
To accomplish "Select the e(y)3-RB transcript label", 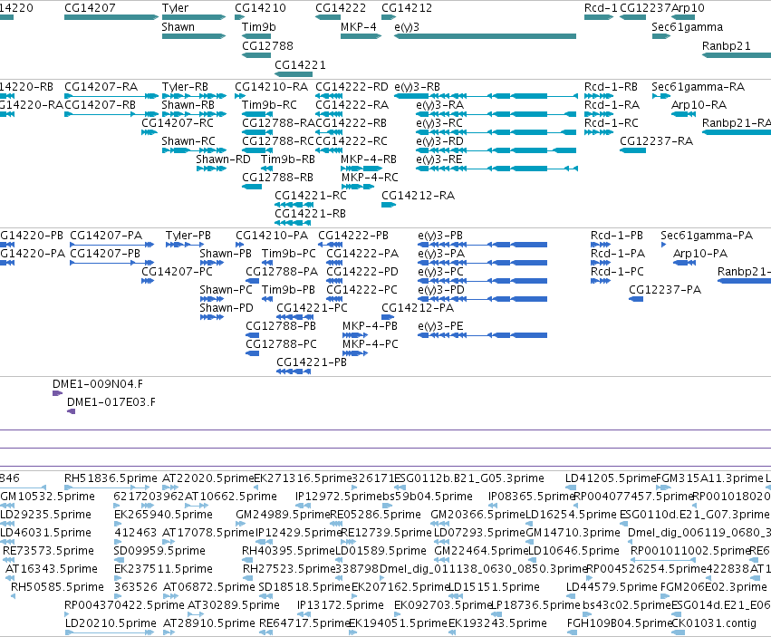I will 418,87.
